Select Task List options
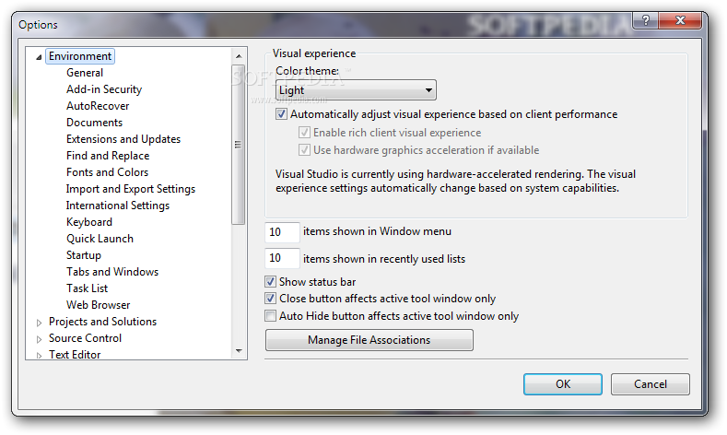This screenshot has width=727, height=435. pos(87,288)
